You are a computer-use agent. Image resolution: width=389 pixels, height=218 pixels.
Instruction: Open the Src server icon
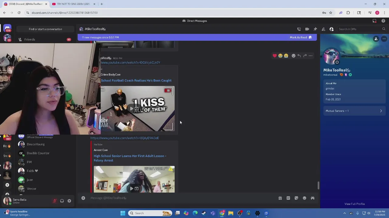[7, 156]
